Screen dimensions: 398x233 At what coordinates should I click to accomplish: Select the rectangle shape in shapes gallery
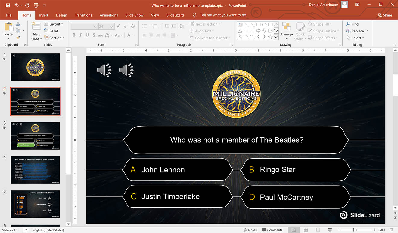(x=258, y=25)
